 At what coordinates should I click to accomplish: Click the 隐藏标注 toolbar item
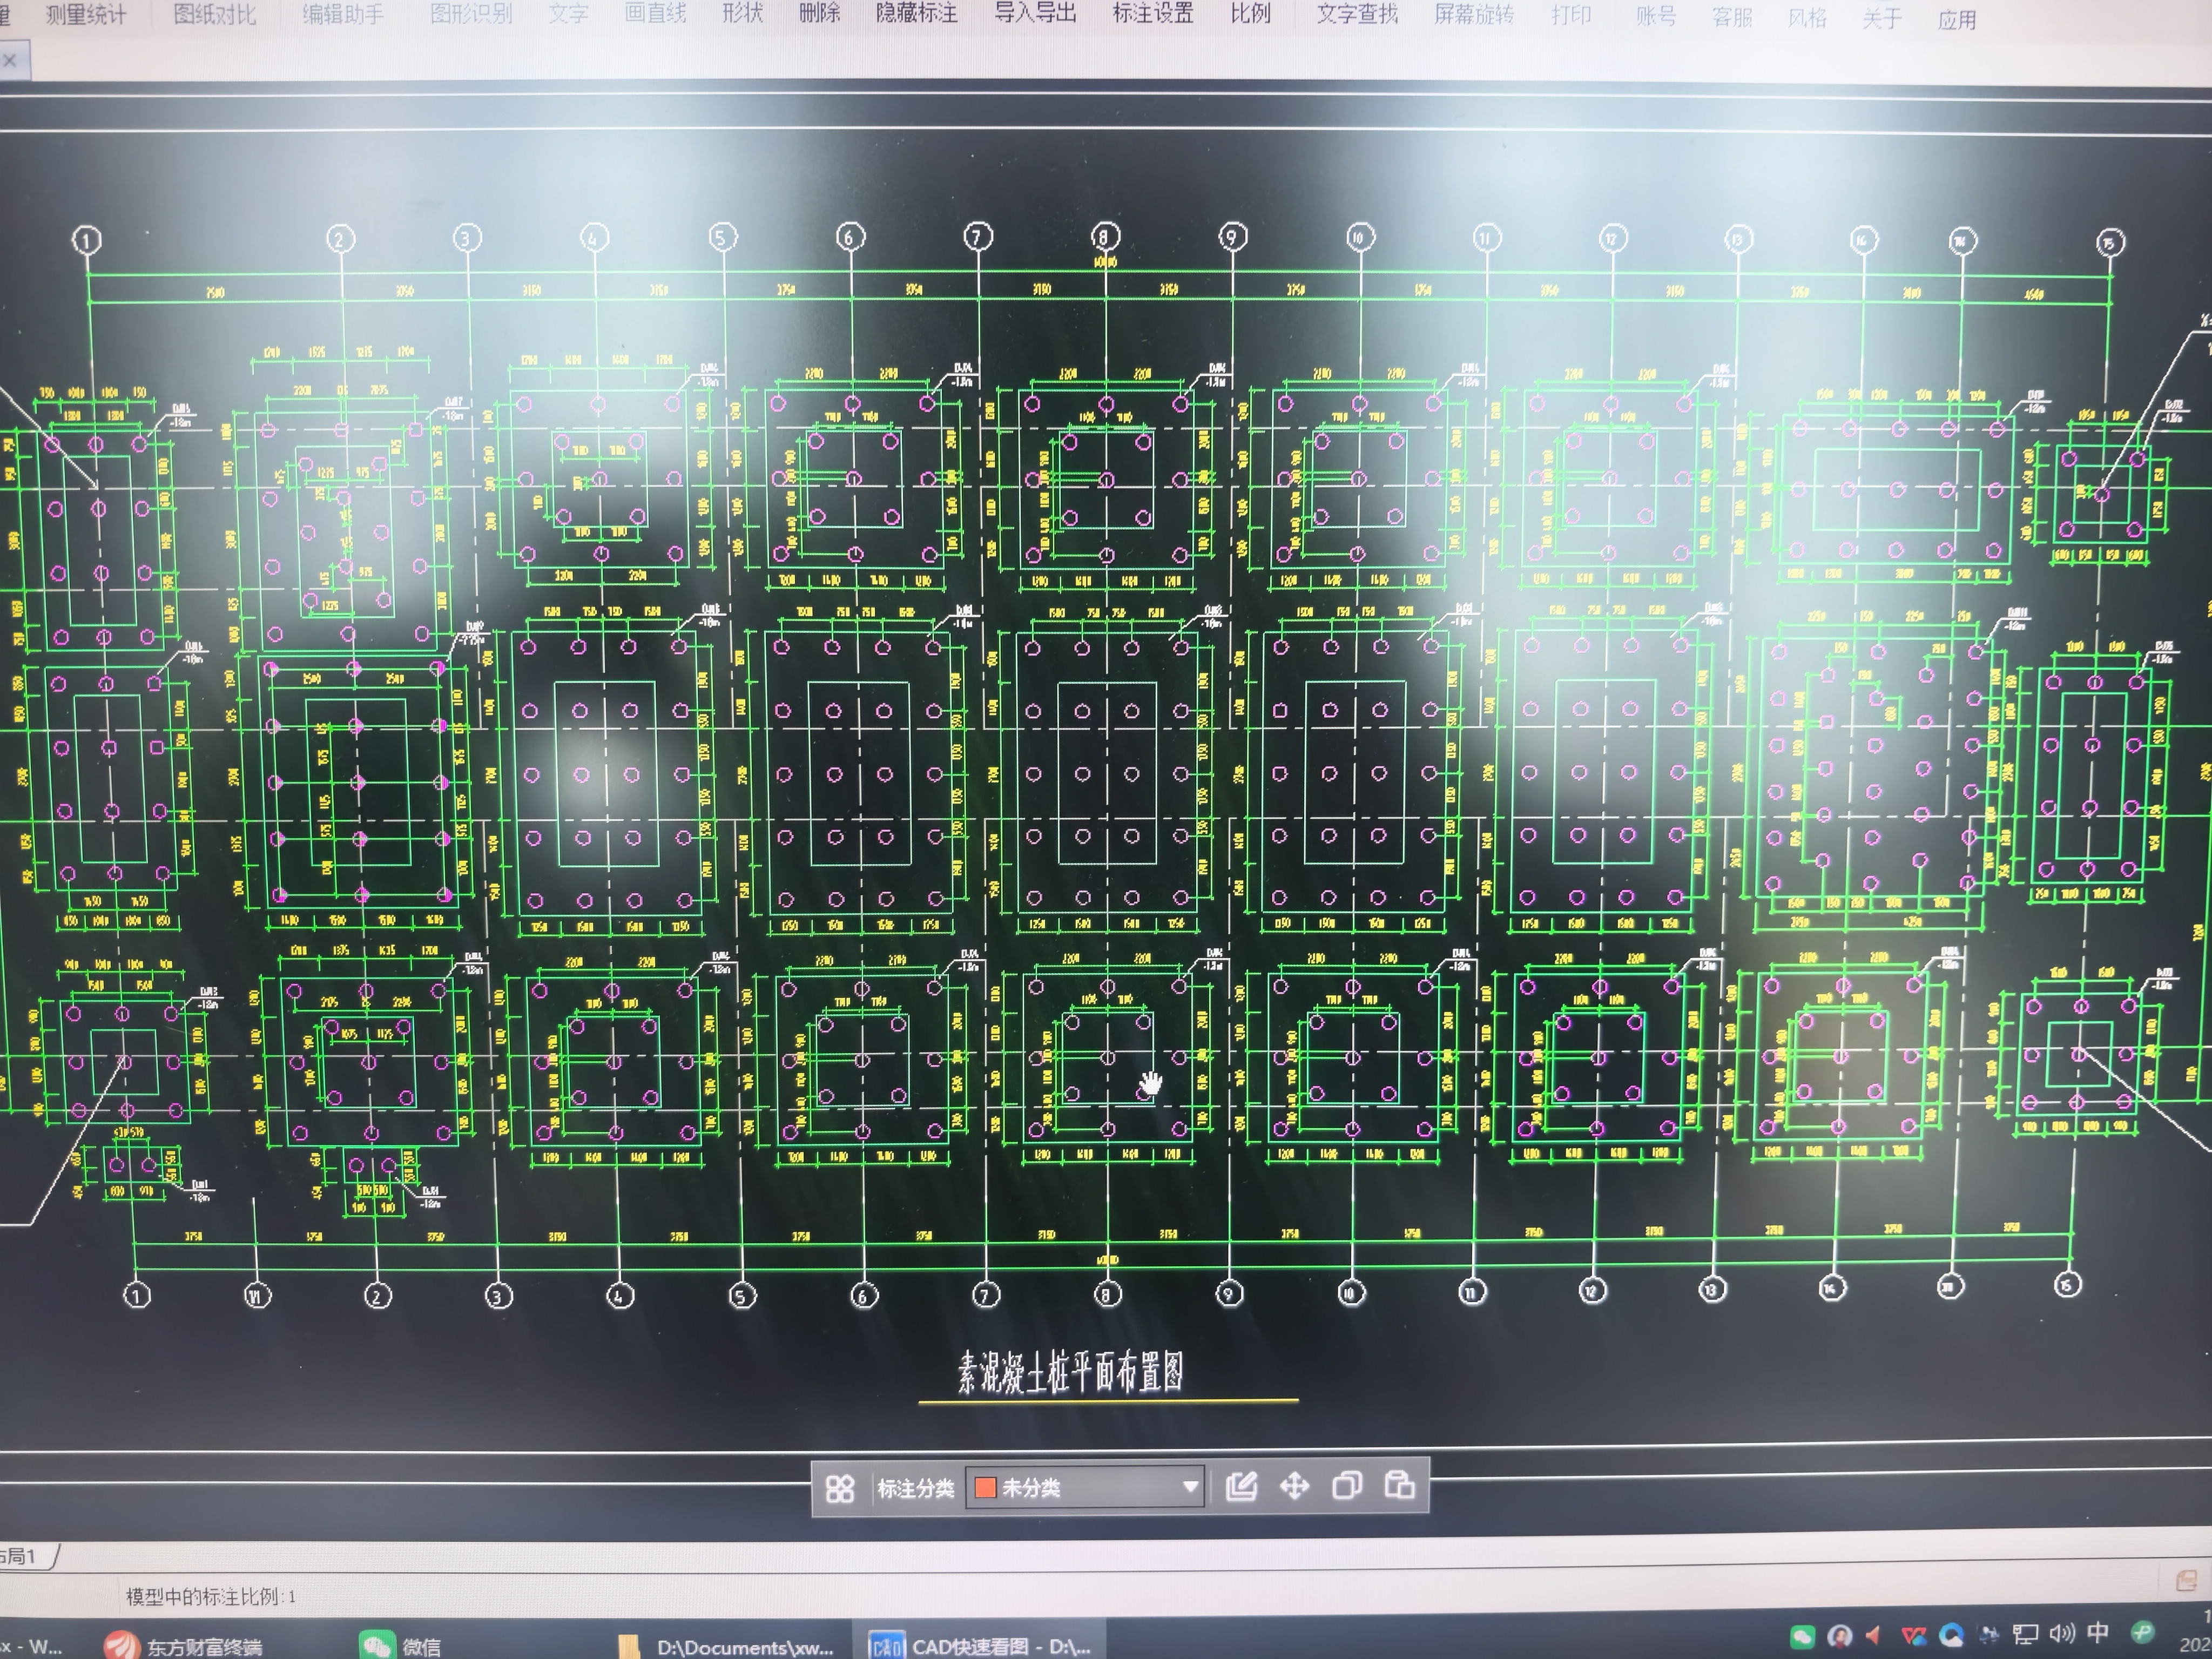(x=916, y=14)
